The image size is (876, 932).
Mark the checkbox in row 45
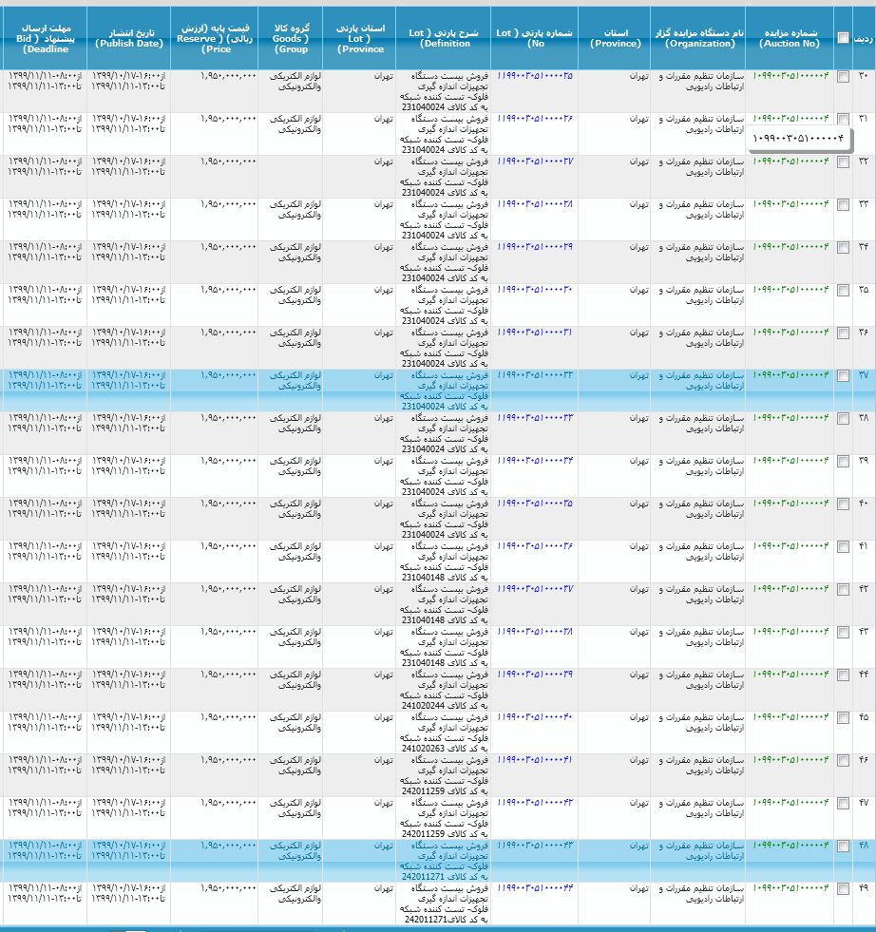click(844, 717)
